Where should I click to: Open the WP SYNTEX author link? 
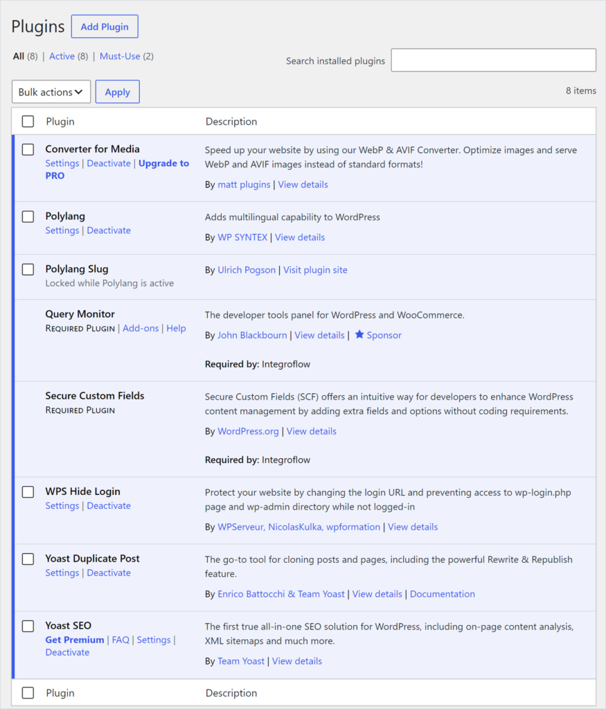click(x=242, y=237)
